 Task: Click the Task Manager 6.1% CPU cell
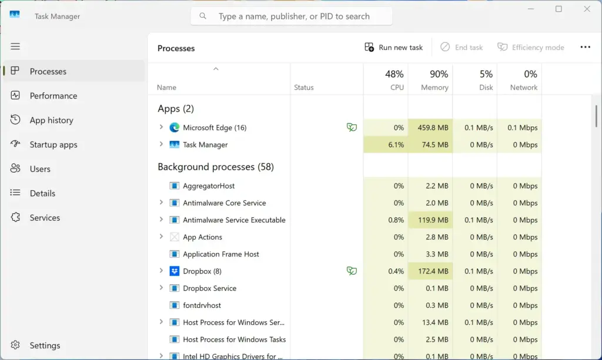(386, 144)
